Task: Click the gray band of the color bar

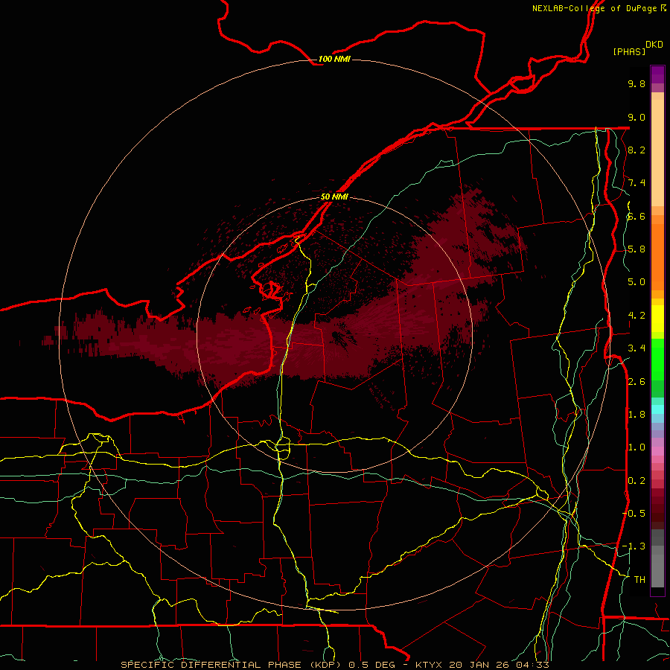Action: [x=657, y=560]
